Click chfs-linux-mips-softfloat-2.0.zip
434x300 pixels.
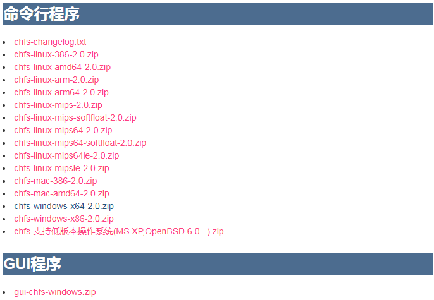(x=75, y=118)
